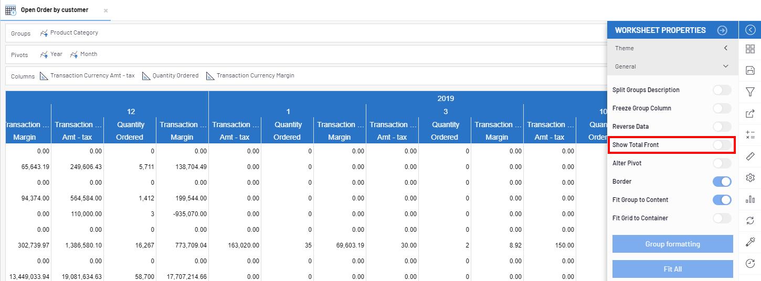
Task: Click the save icon in right sidebar
Action: [x=750, y=70]
